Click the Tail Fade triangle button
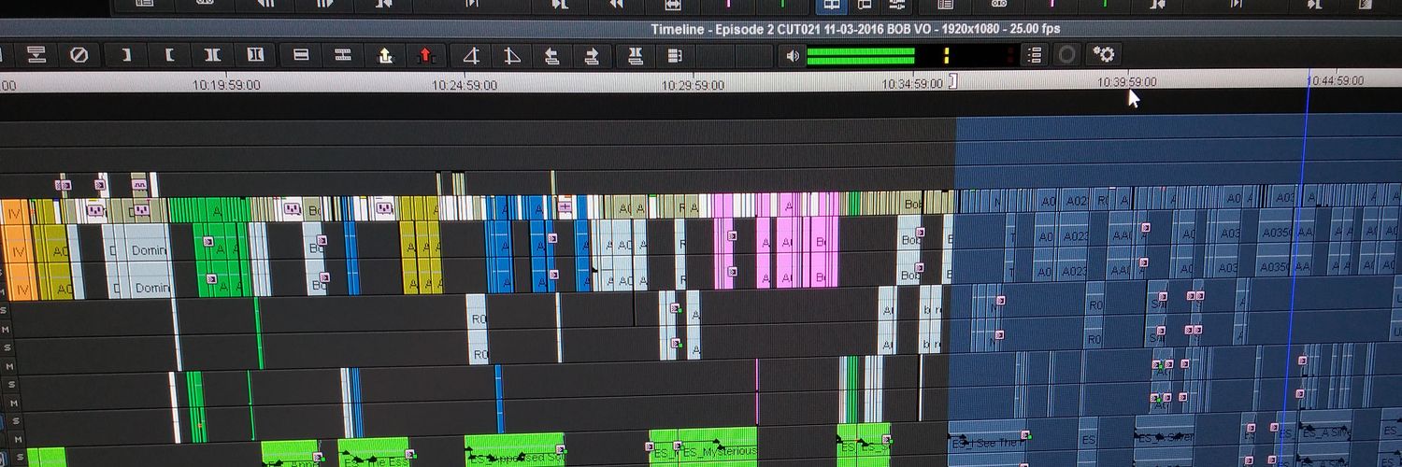Viewport: 1402px width, 467px height. [512, 56]
